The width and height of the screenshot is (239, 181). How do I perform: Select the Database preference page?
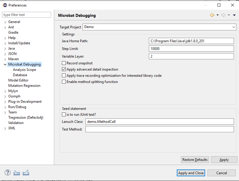(x=20, y=75)
